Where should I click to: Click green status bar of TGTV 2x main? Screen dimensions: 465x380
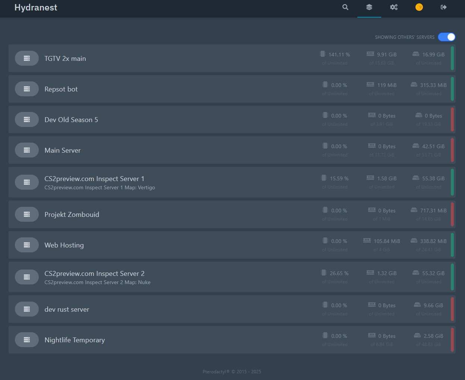pyautogui.click(x=452, y=58)
